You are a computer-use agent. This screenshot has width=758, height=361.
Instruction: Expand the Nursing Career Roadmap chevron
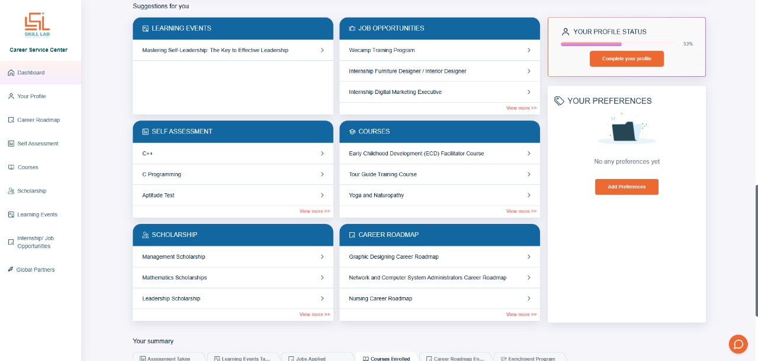click(x=529, y=298)
